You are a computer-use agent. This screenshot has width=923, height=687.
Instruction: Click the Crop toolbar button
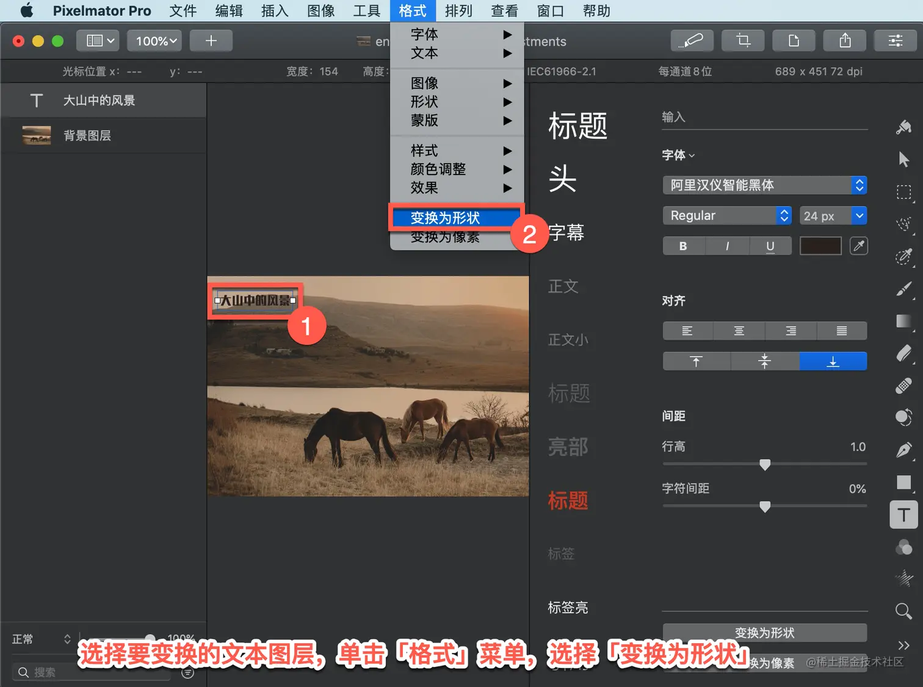[x=743, y=41]
